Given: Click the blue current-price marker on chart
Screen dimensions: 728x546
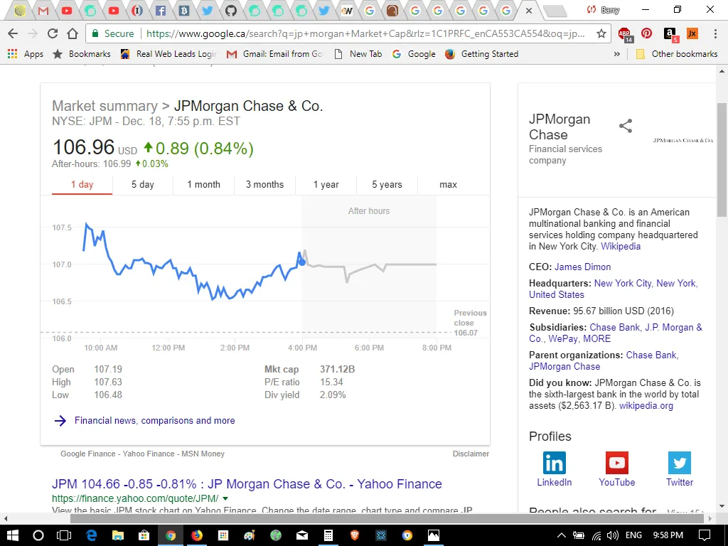Looking at the screenshot, I should click(302, 262).
